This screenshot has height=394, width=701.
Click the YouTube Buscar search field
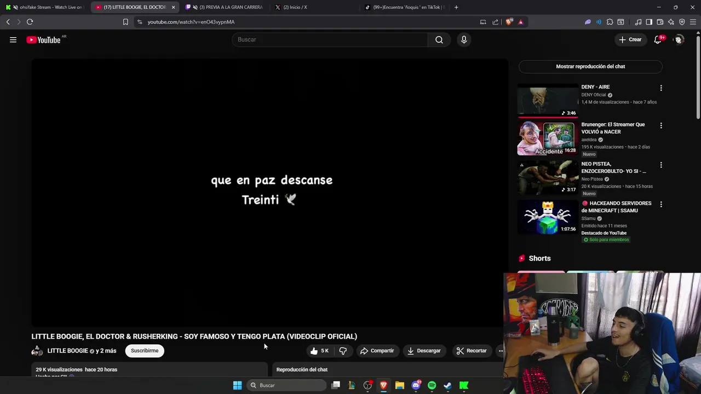click(x=330, y=39)
